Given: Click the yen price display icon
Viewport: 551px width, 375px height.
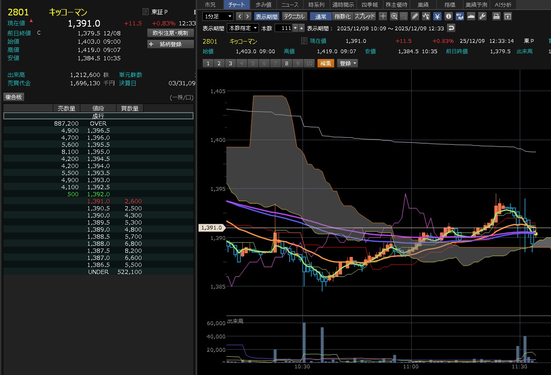Looking at the screenshot, I should (x=437, y=16).
